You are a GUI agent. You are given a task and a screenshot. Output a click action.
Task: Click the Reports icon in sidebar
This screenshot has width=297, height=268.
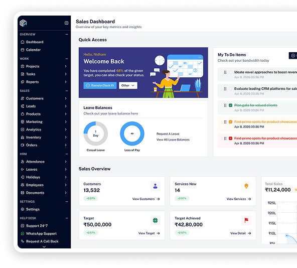pos(23,82)
